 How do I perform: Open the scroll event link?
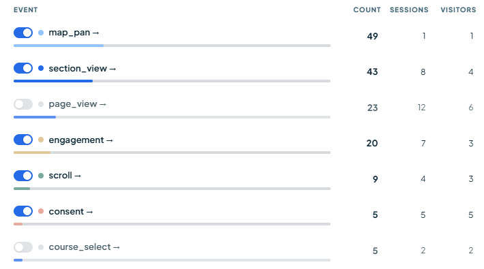[x=65, y=176]
